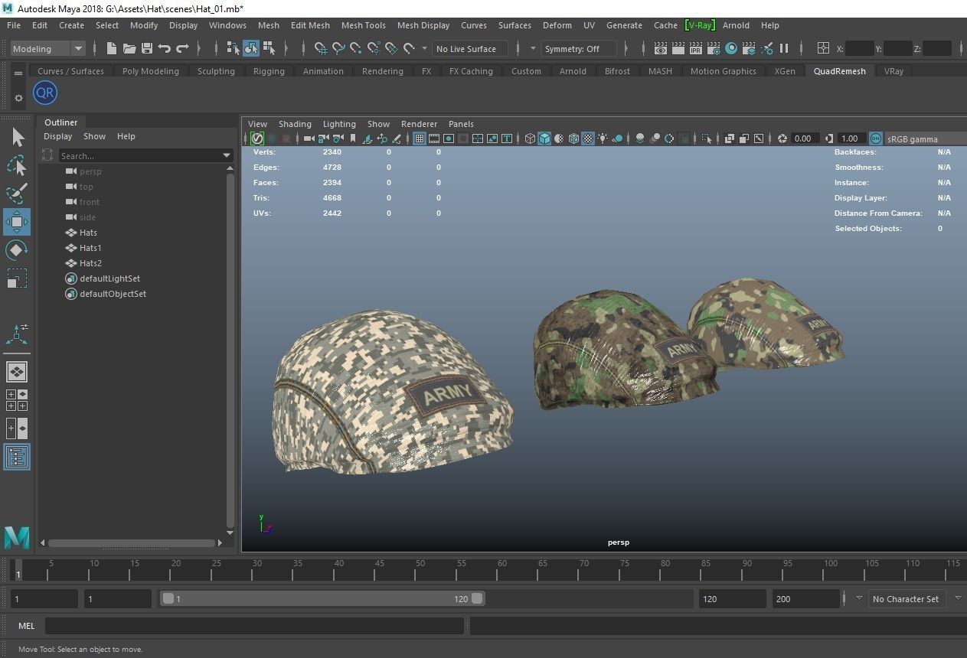The height and width of the screenshot is (658, 967).
Task: Save the scene with the floppy disk icon
Action: click(x=147, y=48)
